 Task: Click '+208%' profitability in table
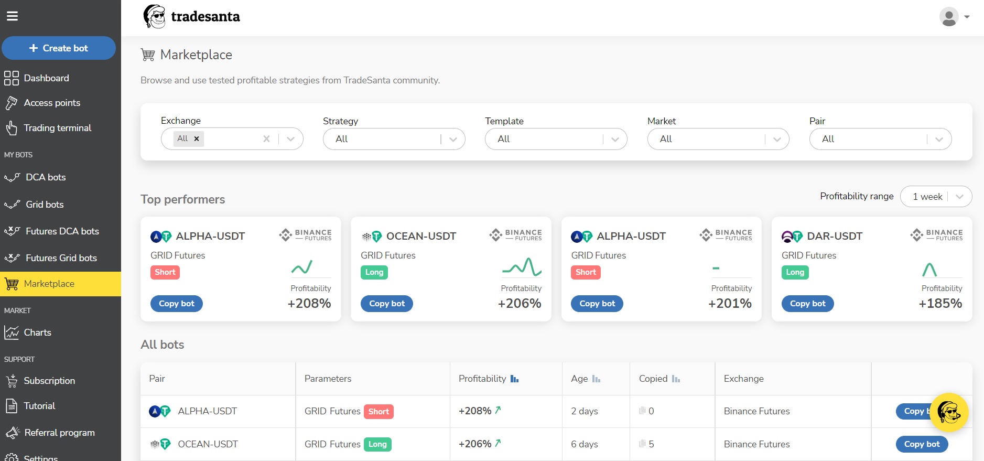[x=475, y=411]
